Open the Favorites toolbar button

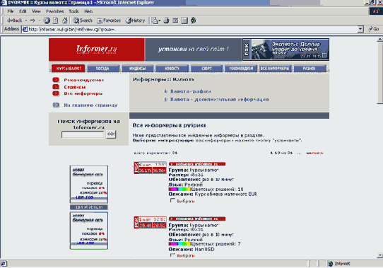109,21
